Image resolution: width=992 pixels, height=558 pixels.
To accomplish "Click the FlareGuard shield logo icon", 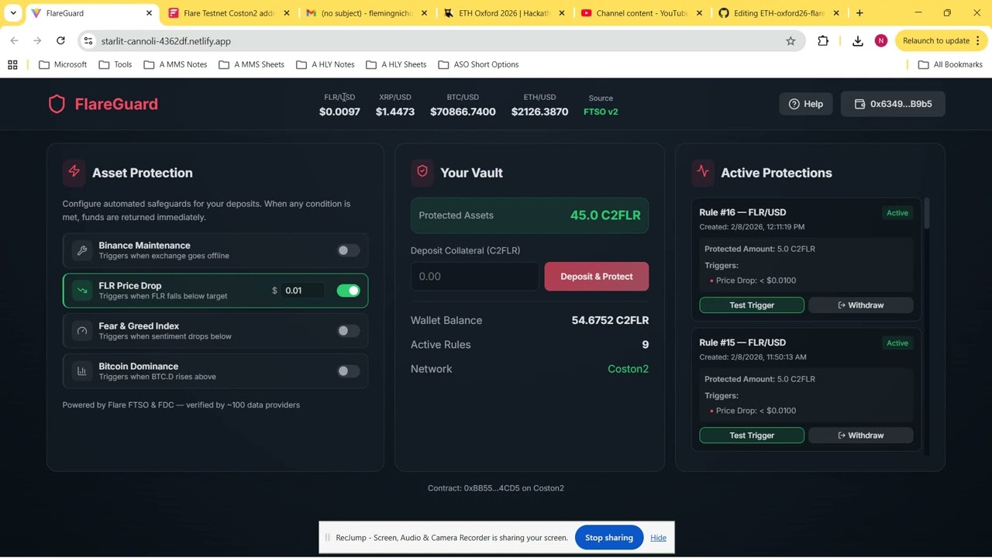I will click(x=57, y=104).
